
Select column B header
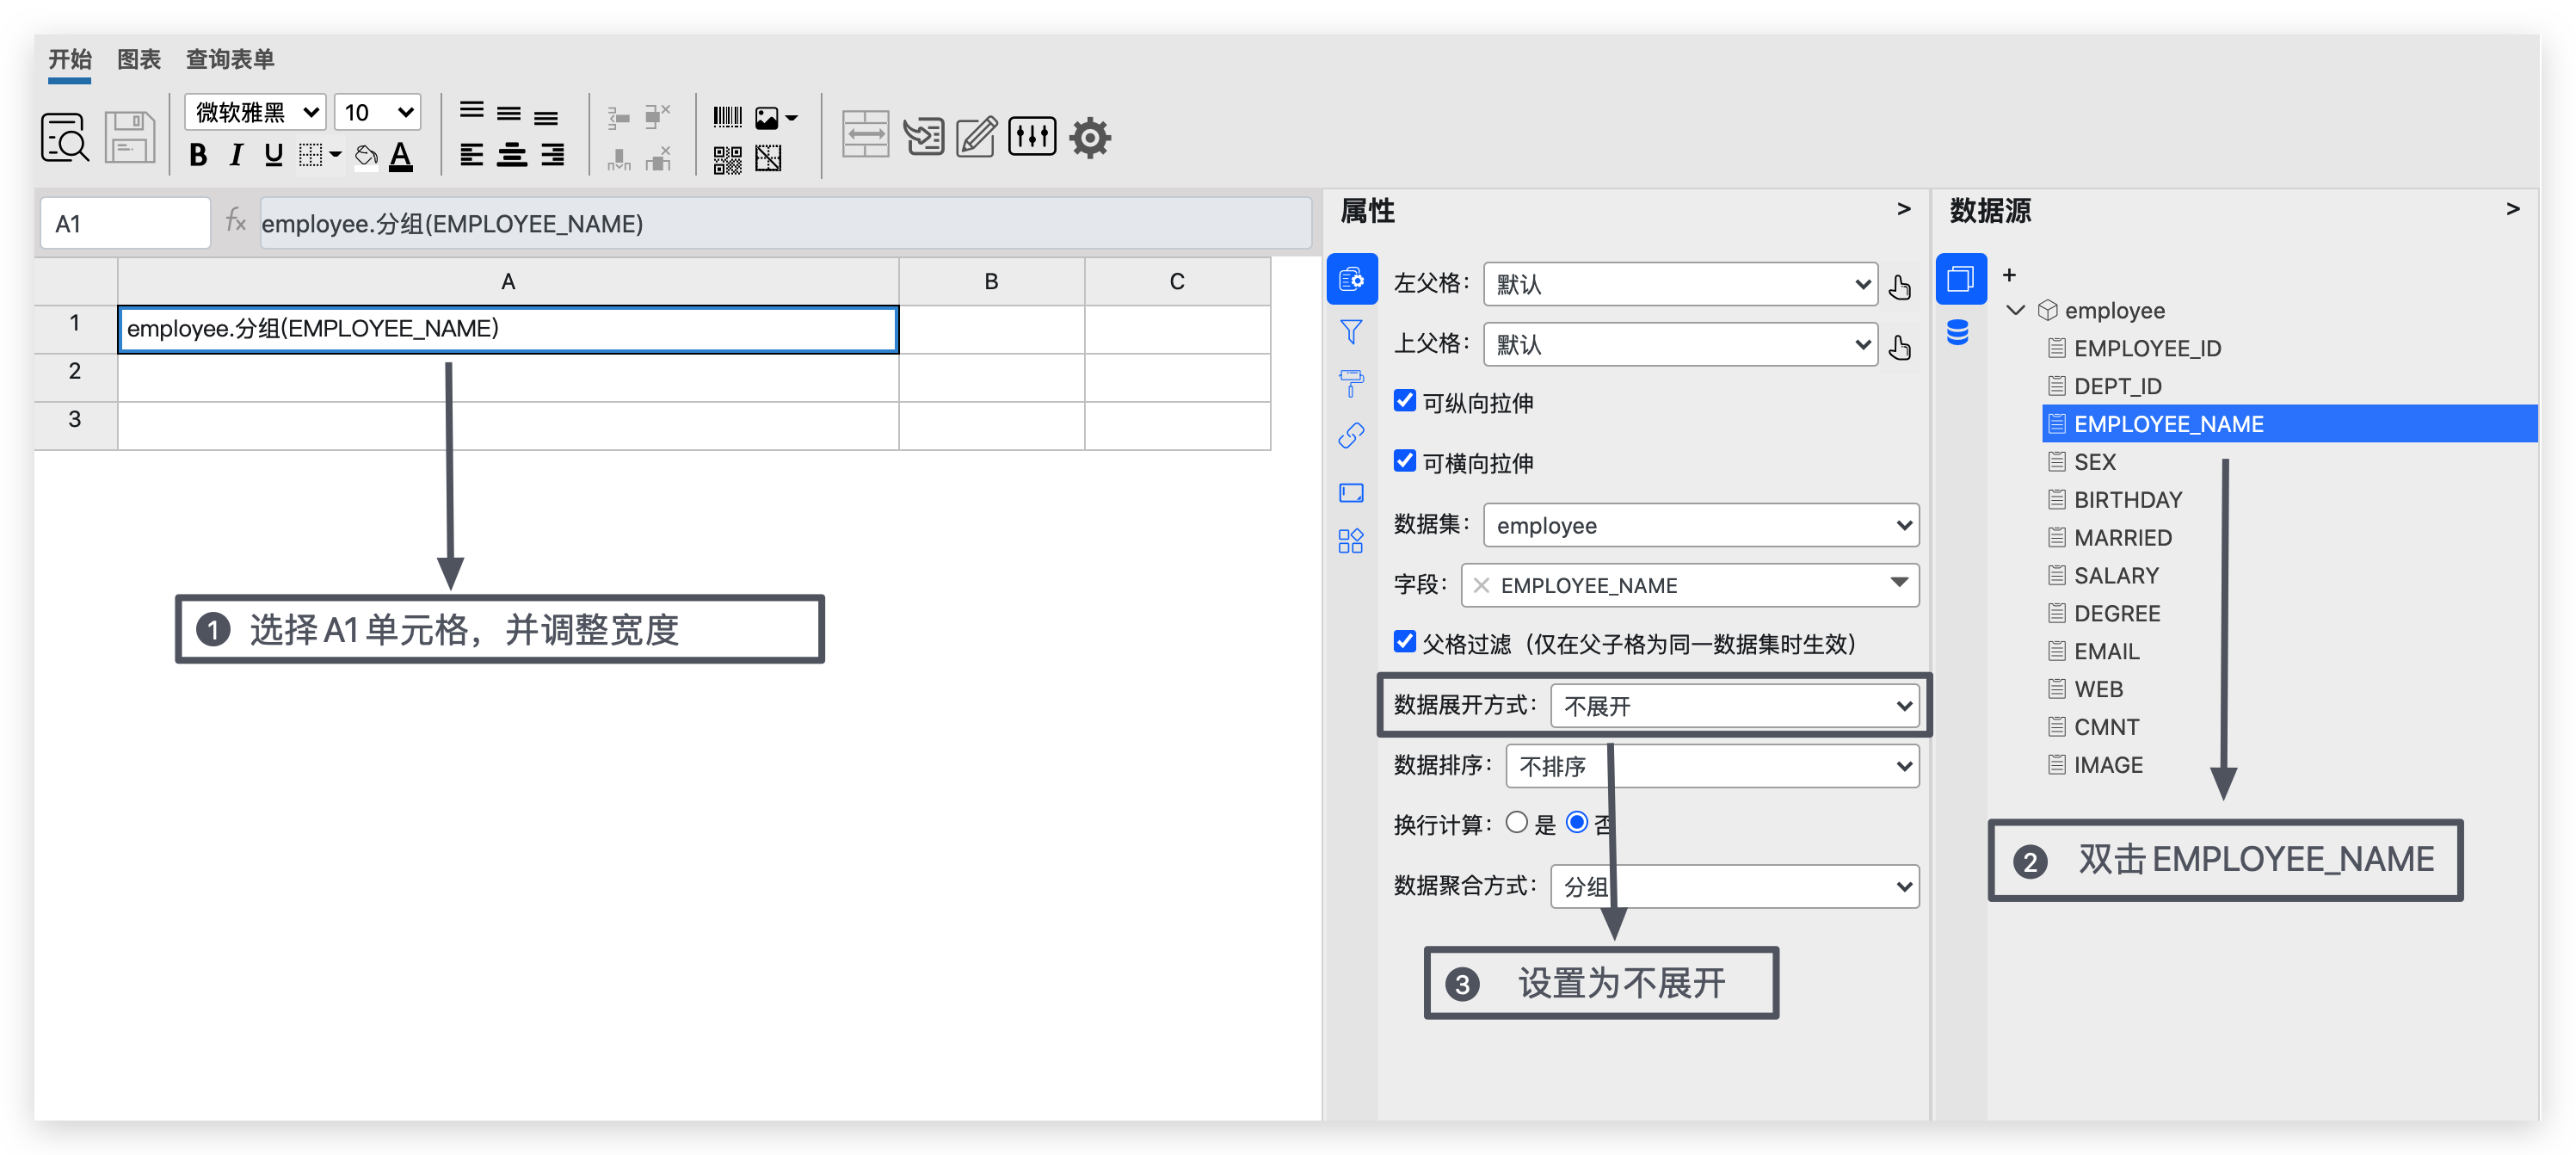[x=991, y=281]
